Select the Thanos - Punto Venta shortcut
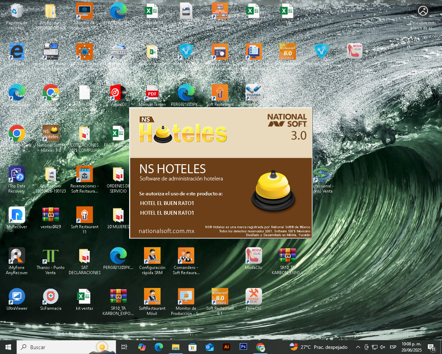Viewport: 442px width, 354px height. tap(50, 261)
